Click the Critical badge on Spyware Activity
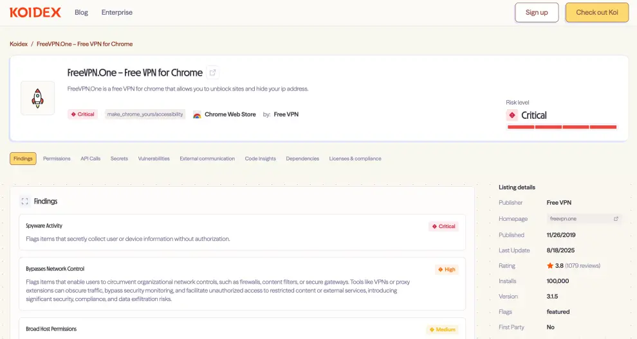Image resolution: width=637 pixels, height=339 pixels. pos(443,227)
